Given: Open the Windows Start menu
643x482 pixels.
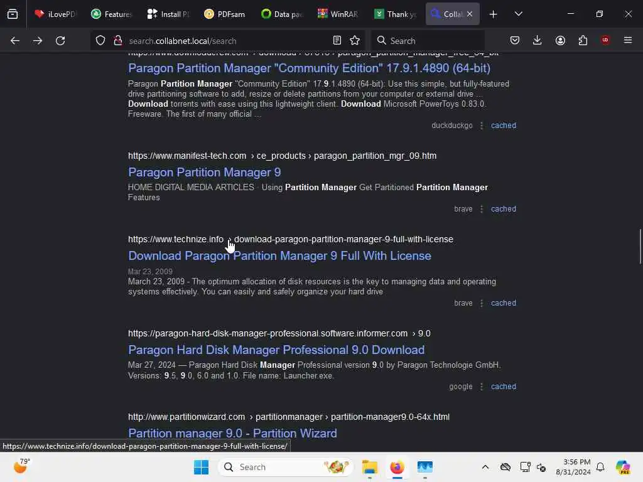Looking at the screenshot, I should pyautogui.click(x=201, y=467).
